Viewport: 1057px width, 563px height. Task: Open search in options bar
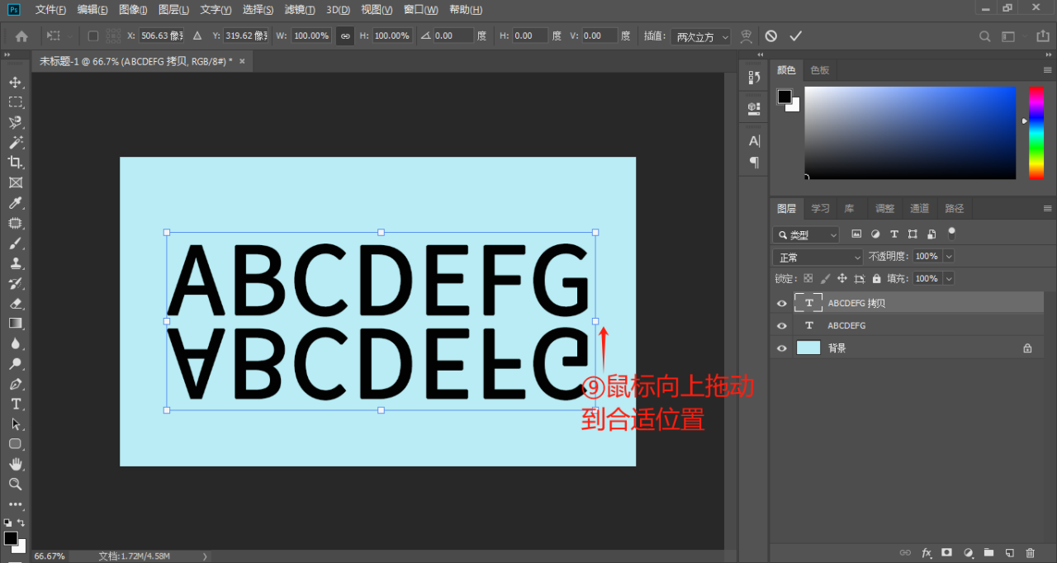(984, 36)
